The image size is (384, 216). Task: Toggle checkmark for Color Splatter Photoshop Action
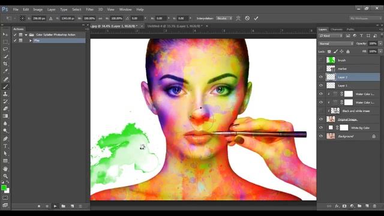pyautogui.click(x=15, y=35)
